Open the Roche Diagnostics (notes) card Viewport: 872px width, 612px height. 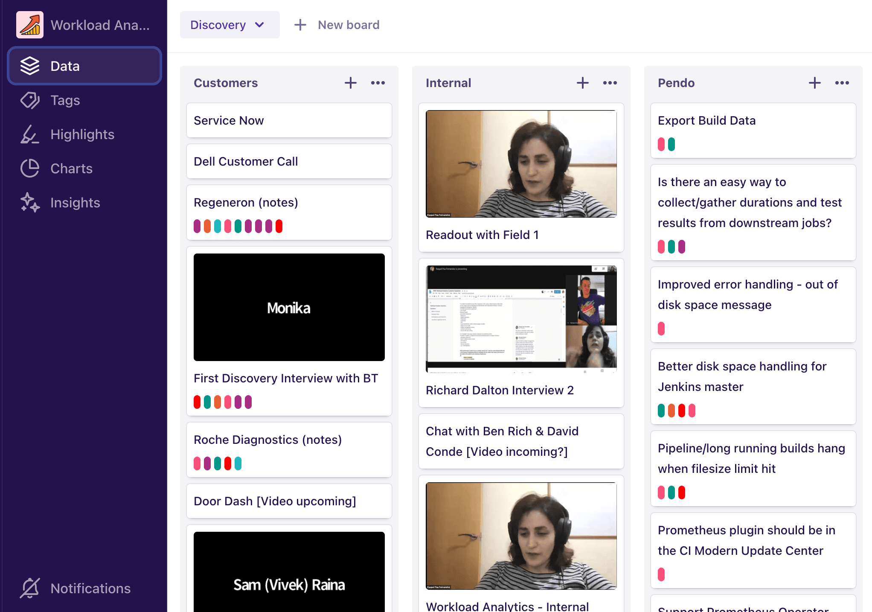(x=289, y=450)
